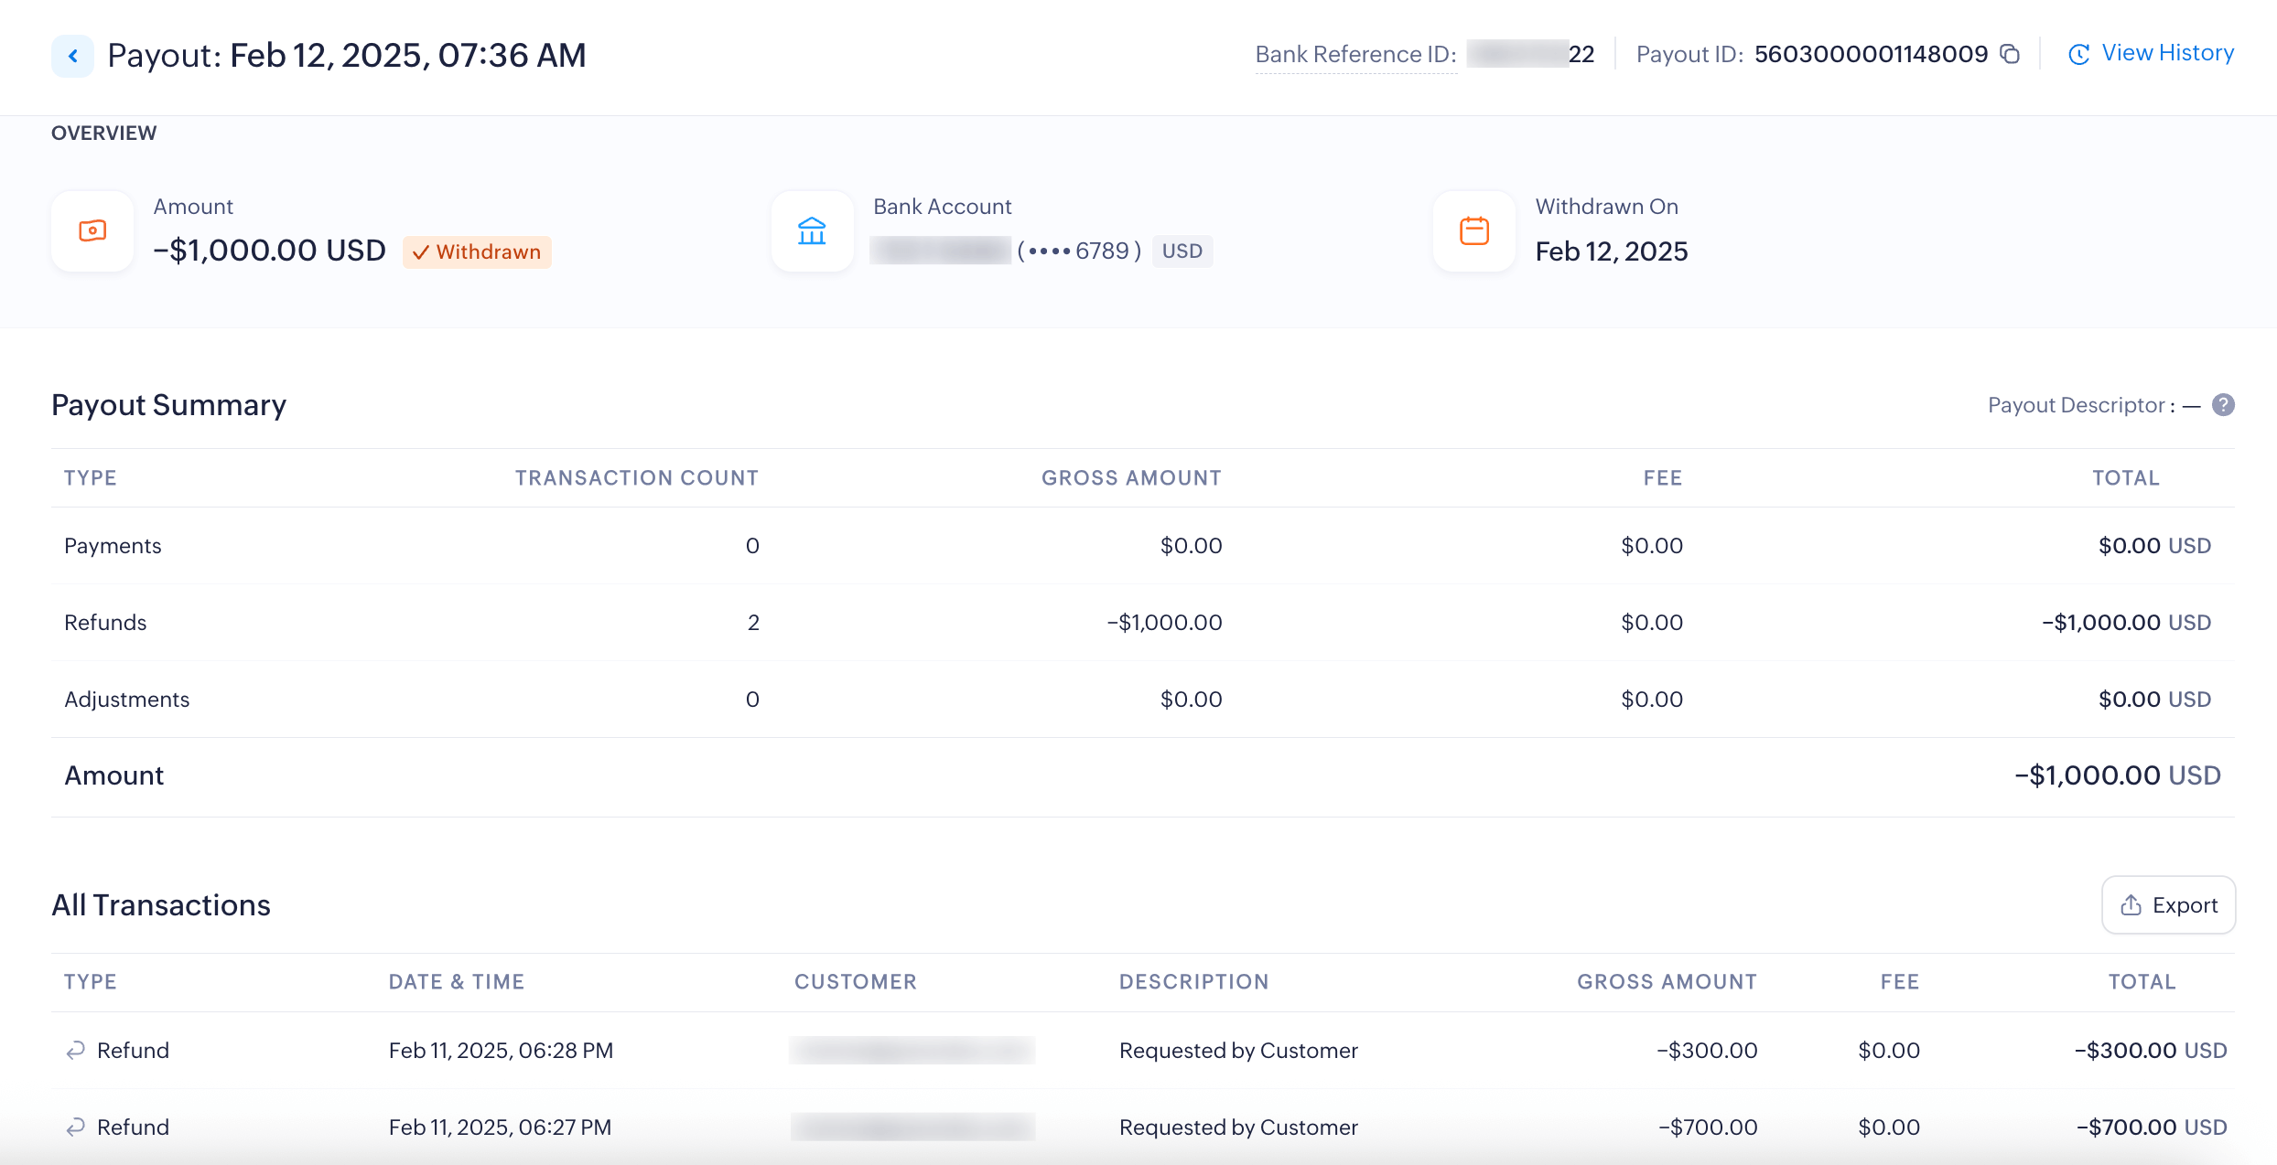Click the refund arrow icon on $300 row

[76, 1051]
